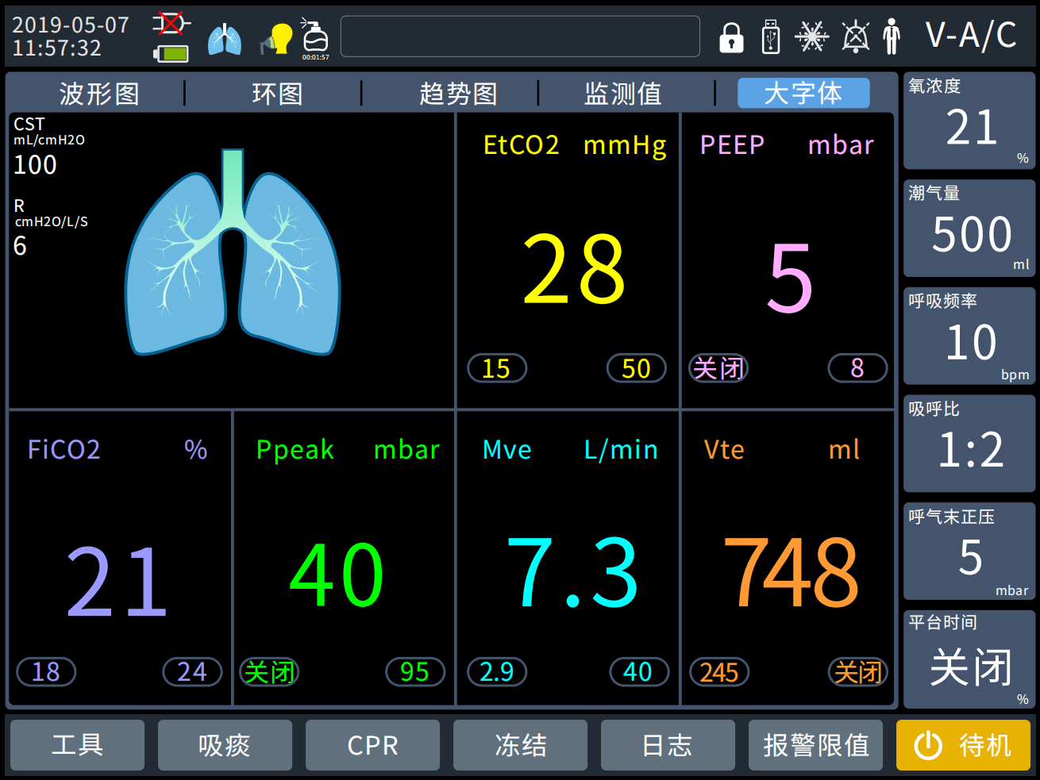Tap the adult patient type icon
Viewport: 1040px width, 780px height.
click(x=892, y=37)
